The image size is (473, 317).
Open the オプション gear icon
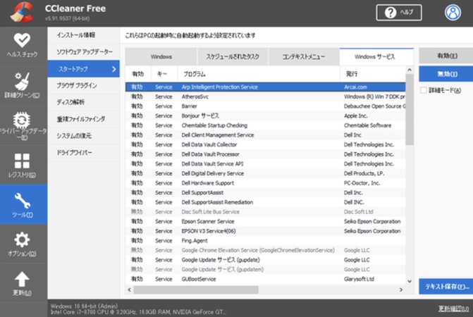pos(22,240)
